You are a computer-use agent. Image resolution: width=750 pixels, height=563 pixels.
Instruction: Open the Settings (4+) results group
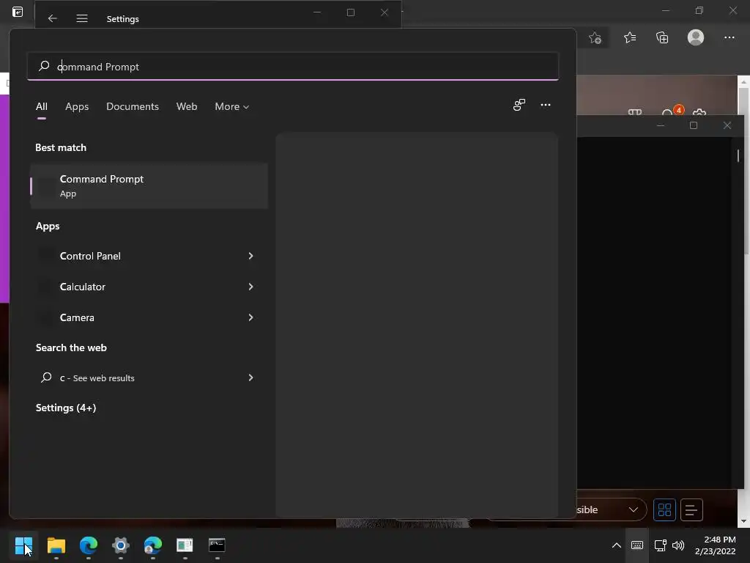point(66,408)
